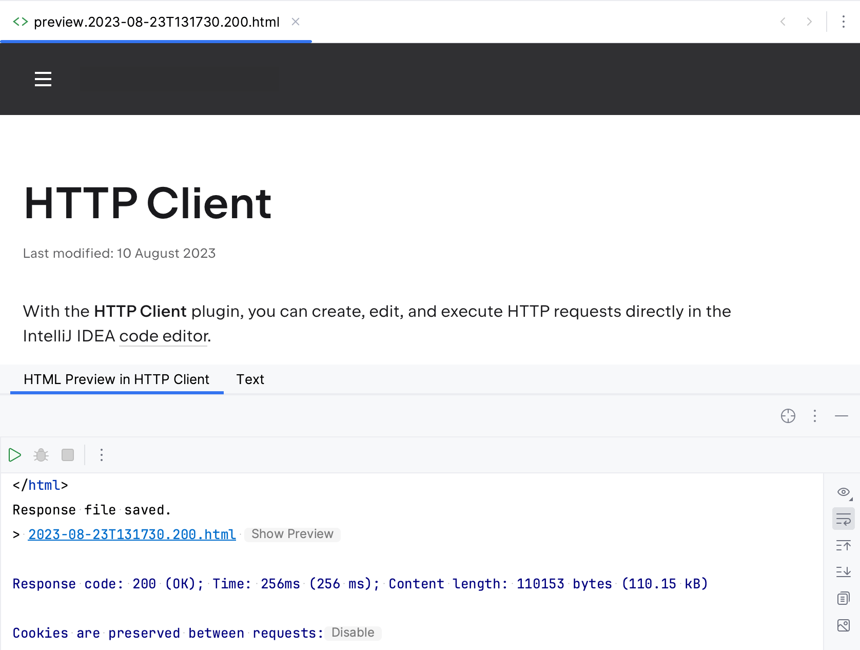The image size is (860, 650).
Task: Run the HTTP request with the play icon
Action: pos(15,455)
